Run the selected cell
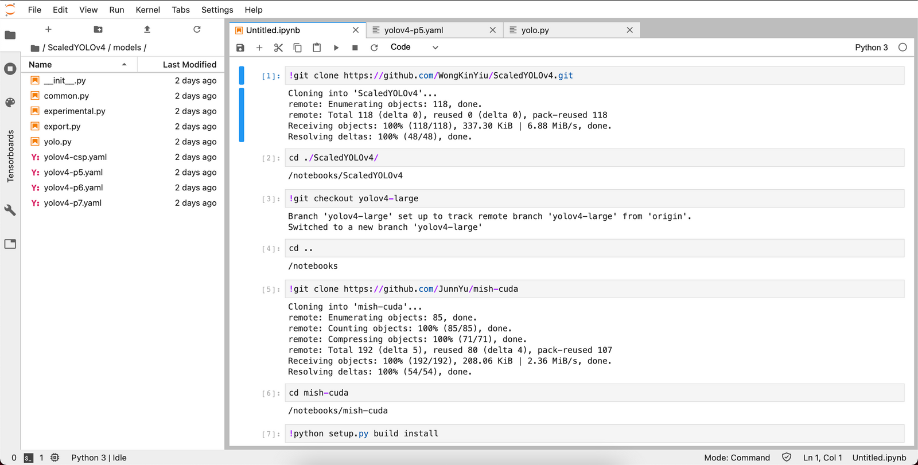This screenshot has height=465, width=918. pos(336,48)
